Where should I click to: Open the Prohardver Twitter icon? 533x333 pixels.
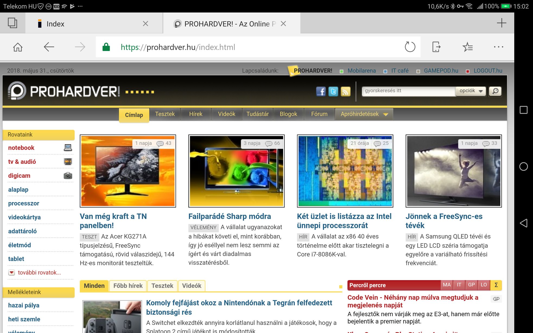point(333,91)
